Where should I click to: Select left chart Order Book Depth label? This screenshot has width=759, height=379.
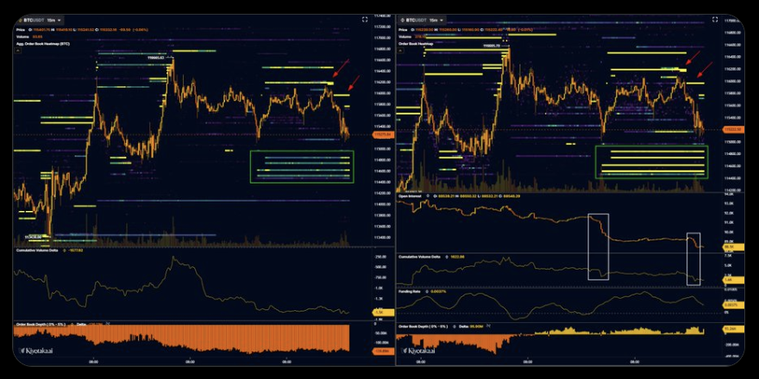41,325
